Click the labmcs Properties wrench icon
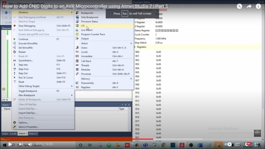 point(14,127)
